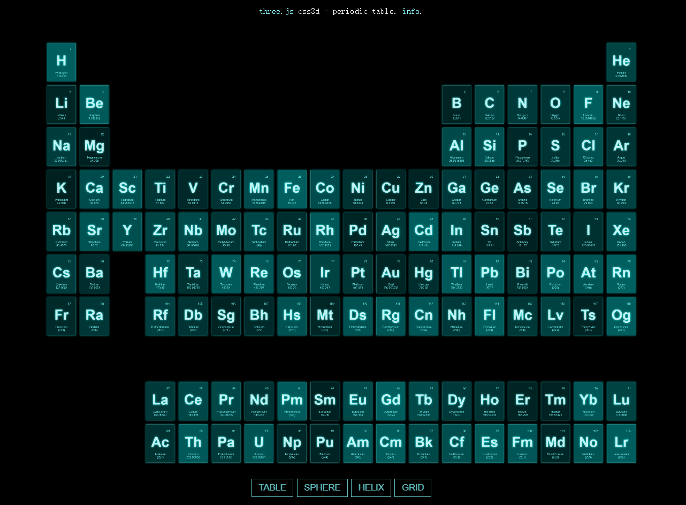Click the Carbon (C) tile
This screenshot has width=686, height=505.
(x=490, y=104)
